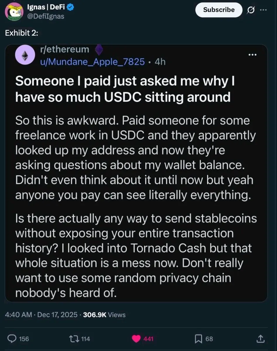Click the verified blue checkmark badge
Screen dimensions: 277x351
click(70, 7)
